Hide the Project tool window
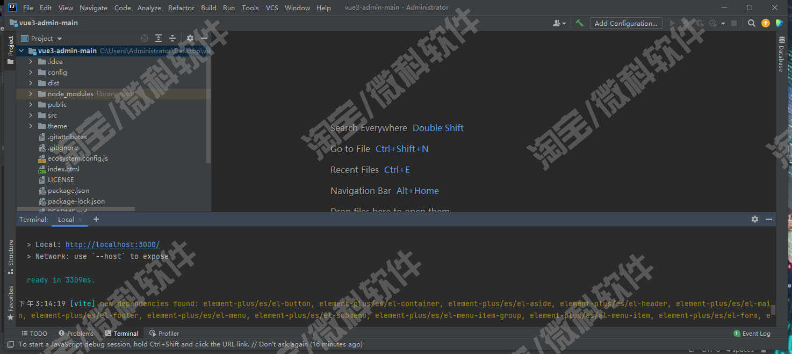Image resolution: width=792 pixels, height=354 pixels. coord(204,38)
